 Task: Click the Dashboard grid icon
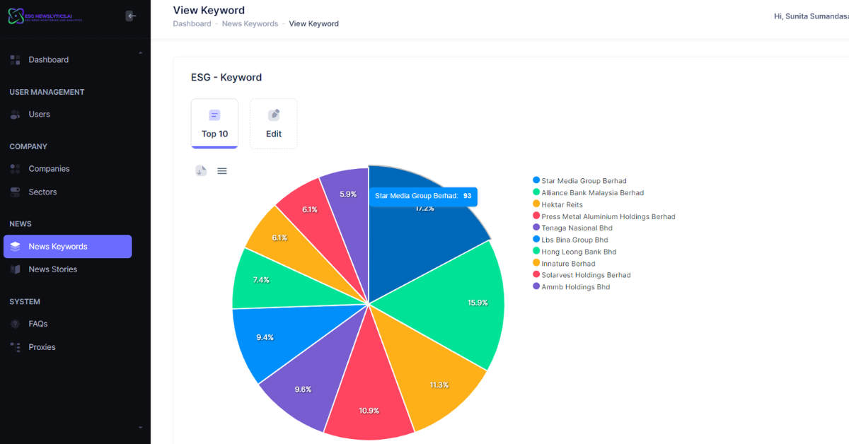pos(15,60)
